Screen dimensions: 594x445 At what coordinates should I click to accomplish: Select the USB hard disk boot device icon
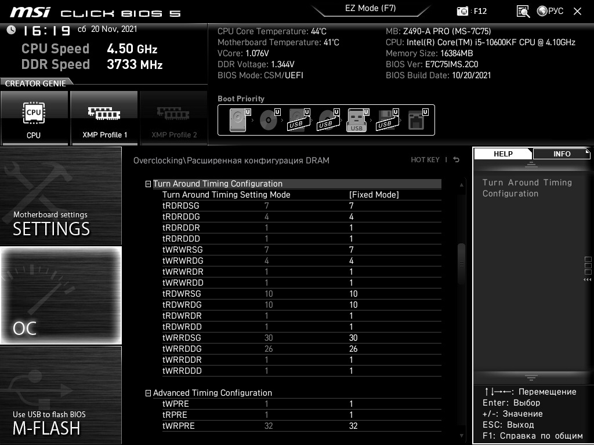299,120
